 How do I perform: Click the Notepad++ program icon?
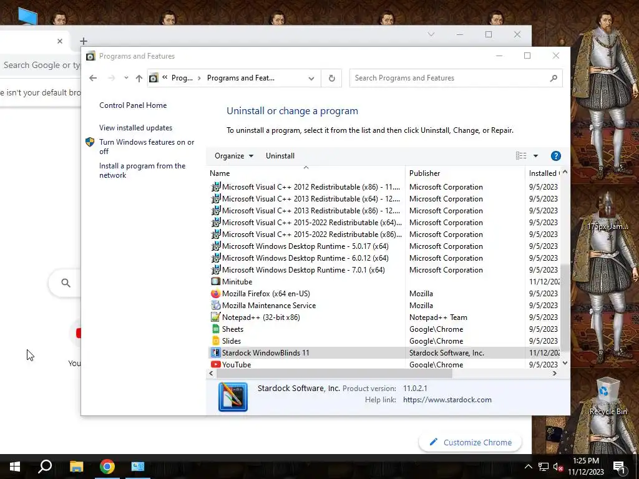click(x=215, y=317)
